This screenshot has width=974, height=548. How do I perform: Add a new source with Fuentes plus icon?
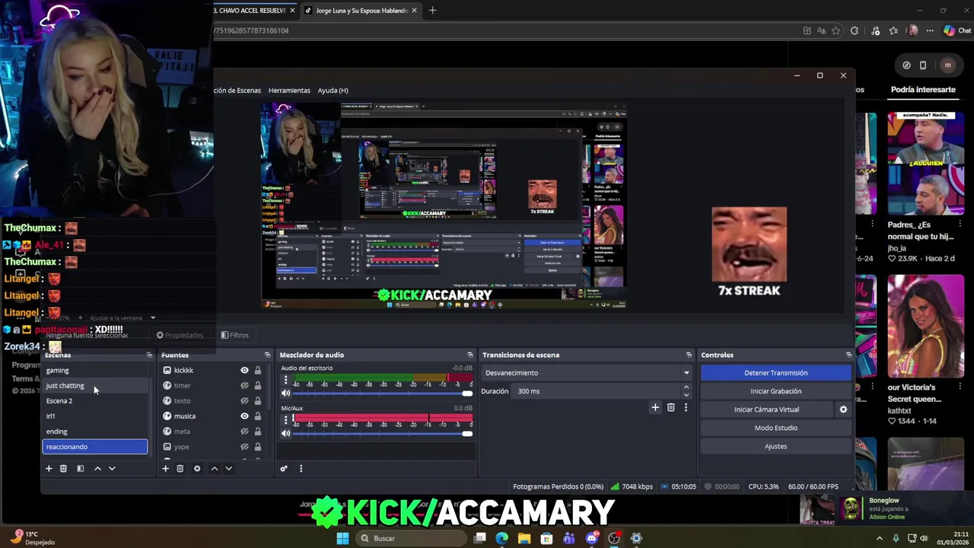pos(165,469)
